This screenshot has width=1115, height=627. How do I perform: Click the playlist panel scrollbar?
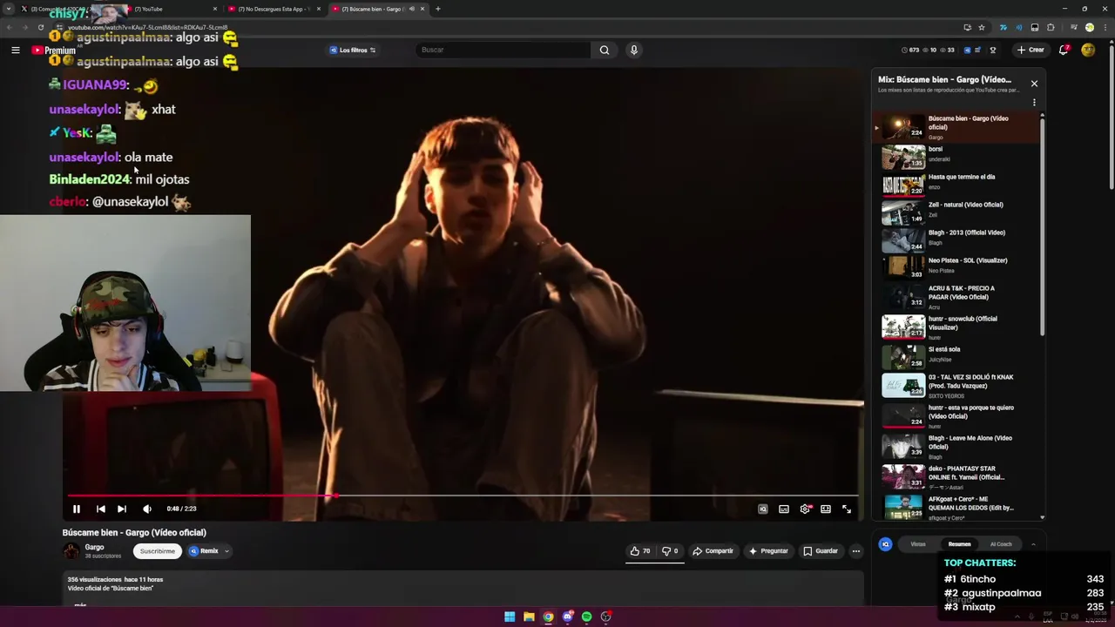pos(1042,226)
